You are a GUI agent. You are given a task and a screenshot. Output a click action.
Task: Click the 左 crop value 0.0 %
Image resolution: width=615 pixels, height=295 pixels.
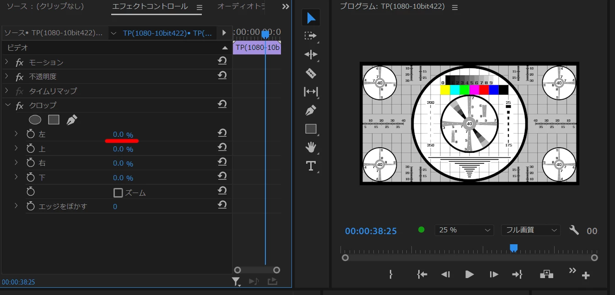[123, 135]
